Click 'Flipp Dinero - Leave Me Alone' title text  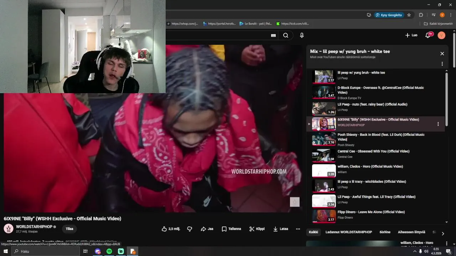(x=371, y=212)
